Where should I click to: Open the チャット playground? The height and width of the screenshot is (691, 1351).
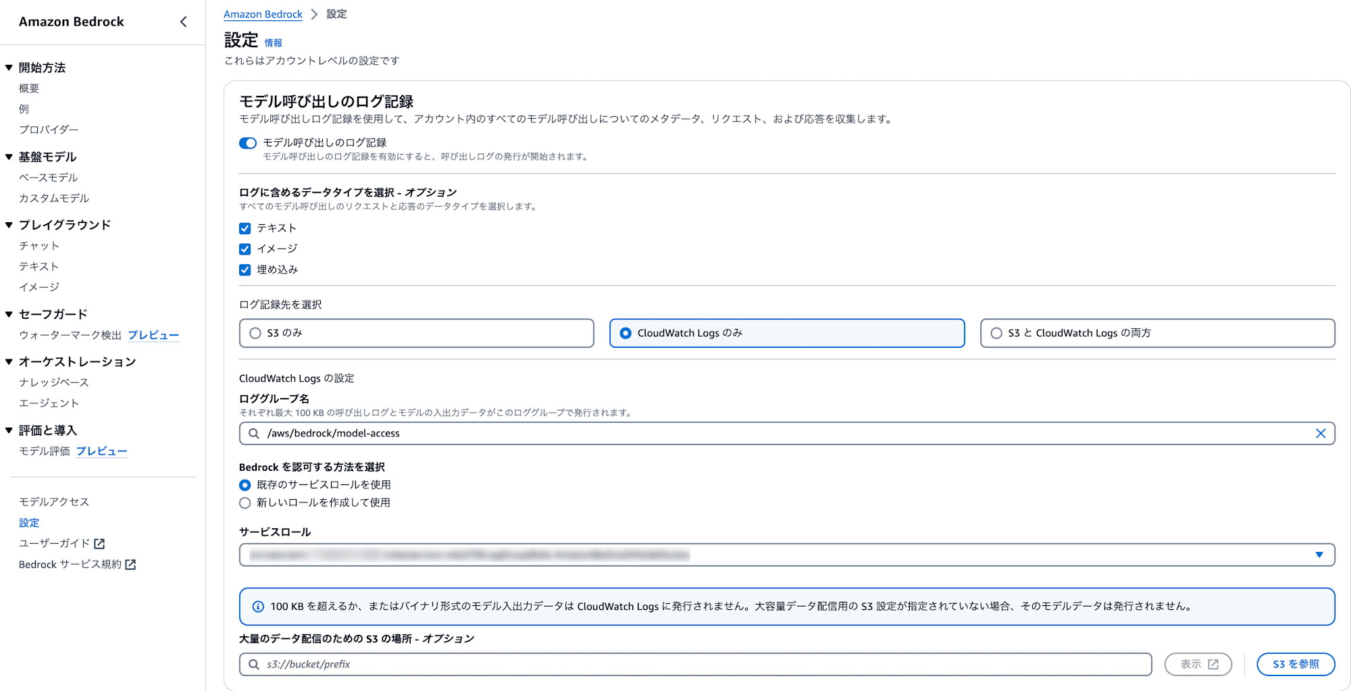click(39, 246)
